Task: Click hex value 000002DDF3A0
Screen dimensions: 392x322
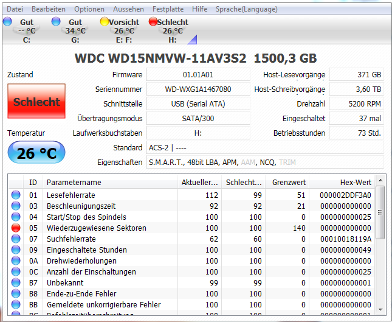Action: coord(345,195)
